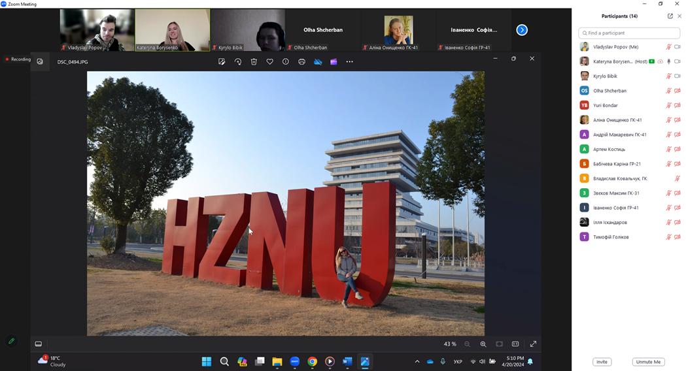Click the Zoom annotation pencil icon
Screen dimensions: 686x371
[x=11, y=341]
